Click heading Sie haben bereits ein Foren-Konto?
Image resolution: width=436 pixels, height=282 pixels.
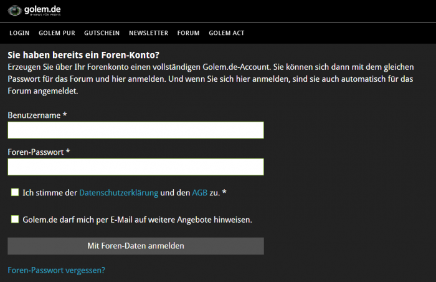pos(83,55)
